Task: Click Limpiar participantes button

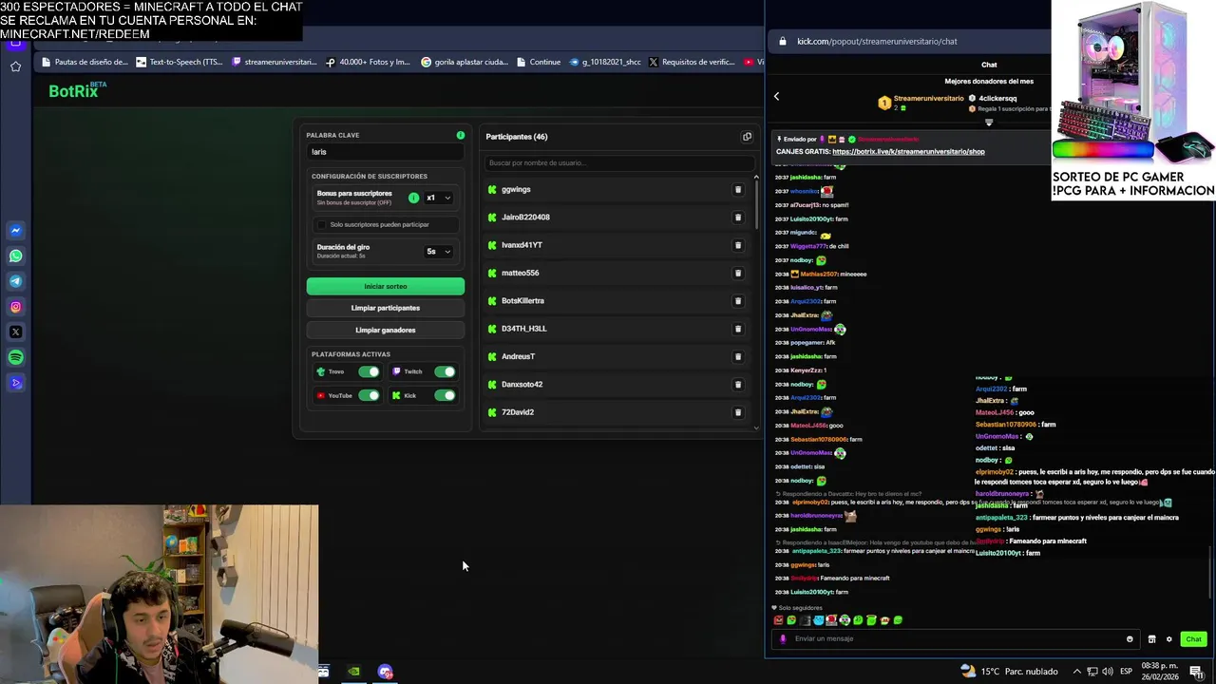Action: pyautogui.click(x=386, y=308)
